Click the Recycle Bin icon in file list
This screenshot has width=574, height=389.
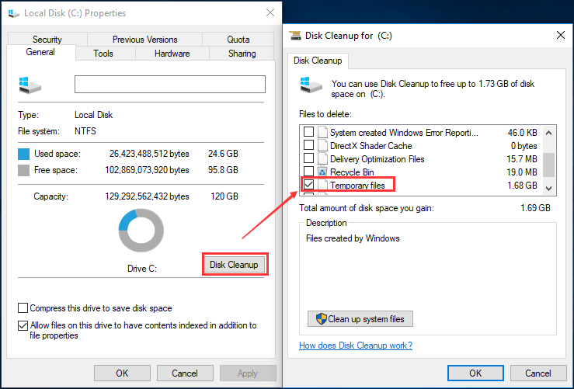click(323, 172)
